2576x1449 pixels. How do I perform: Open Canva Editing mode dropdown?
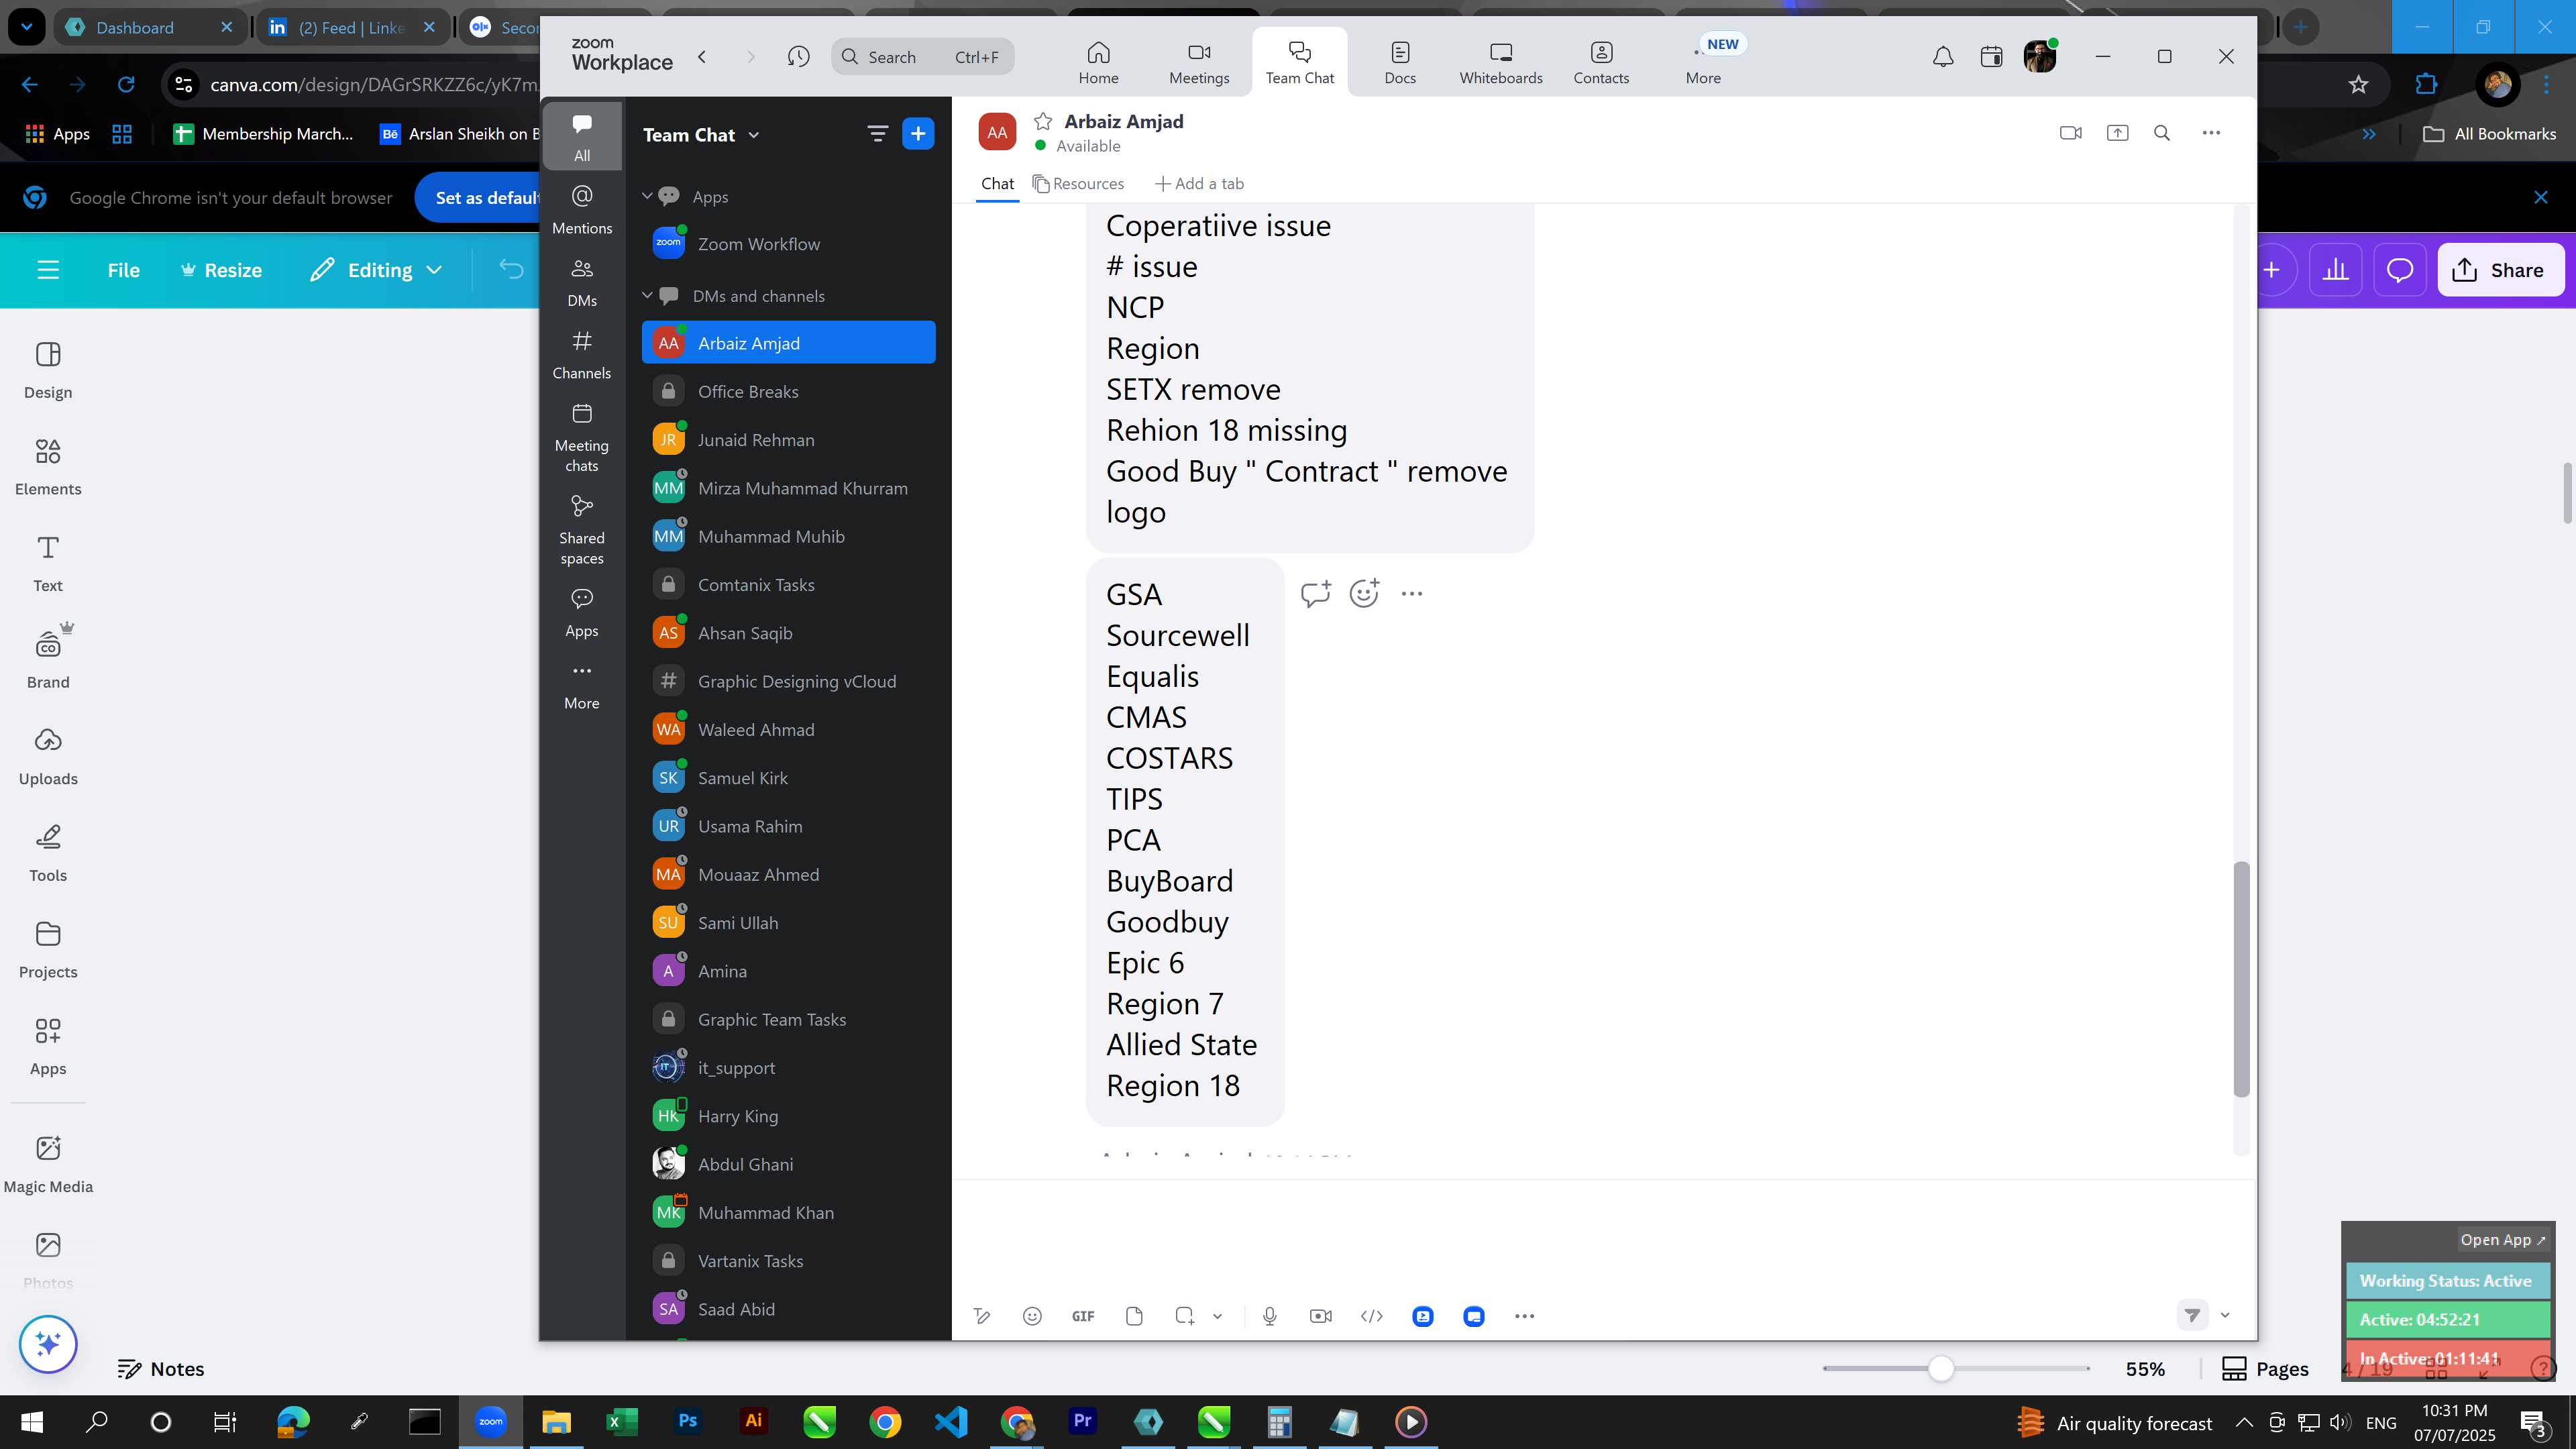coord(376,270)
